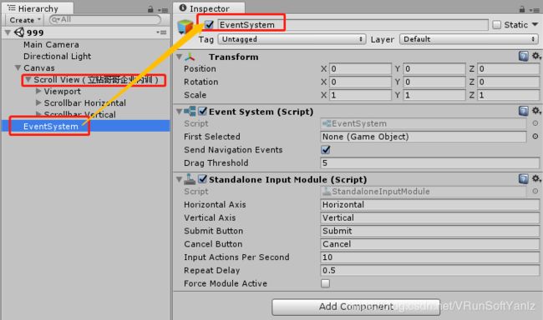Viewport: 543px width, 320px height.
Task: Click the object name field EventSystem
Action: 353,24
